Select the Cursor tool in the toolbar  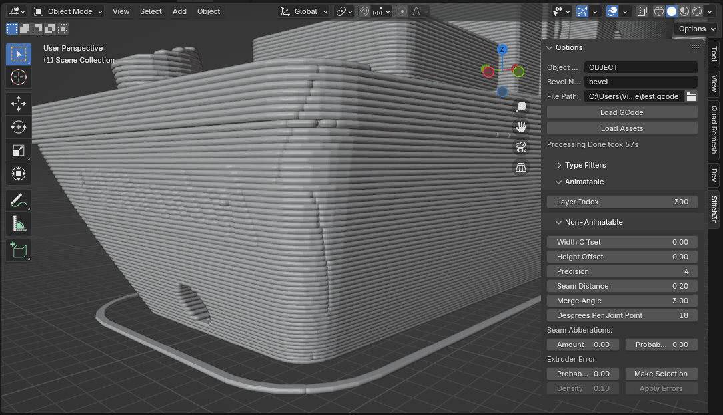point(19,77)
